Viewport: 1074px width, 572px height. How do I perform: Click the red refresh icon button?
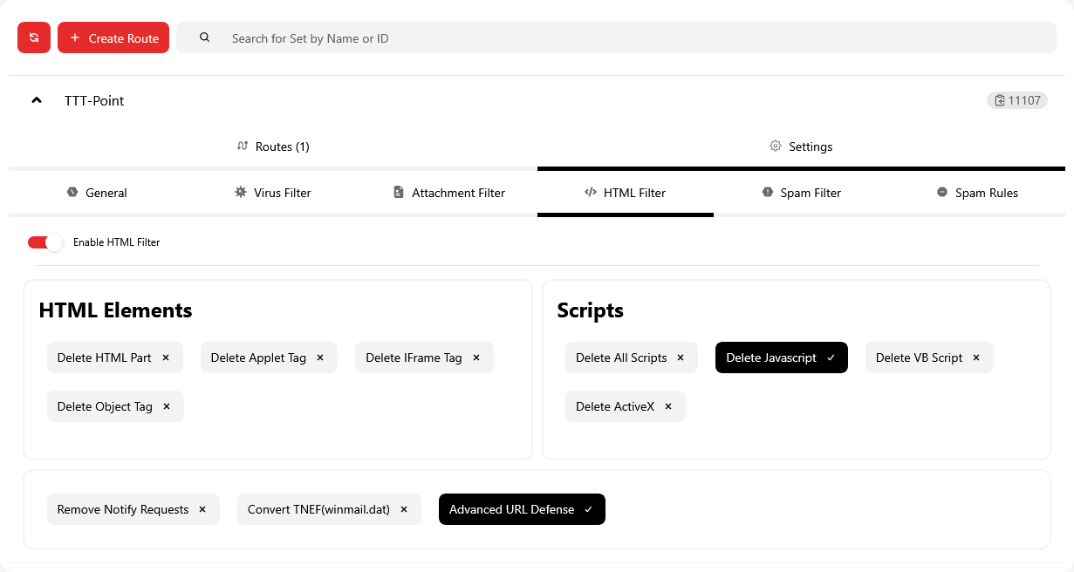tap(34, 37)
